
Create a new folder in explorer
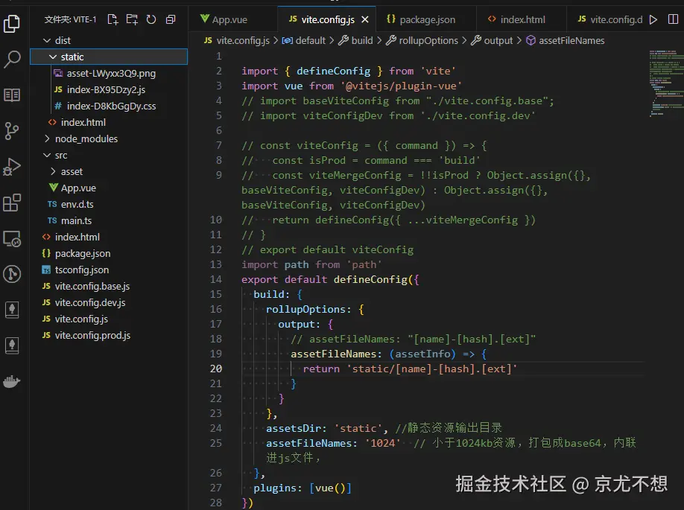pos(132,19)
